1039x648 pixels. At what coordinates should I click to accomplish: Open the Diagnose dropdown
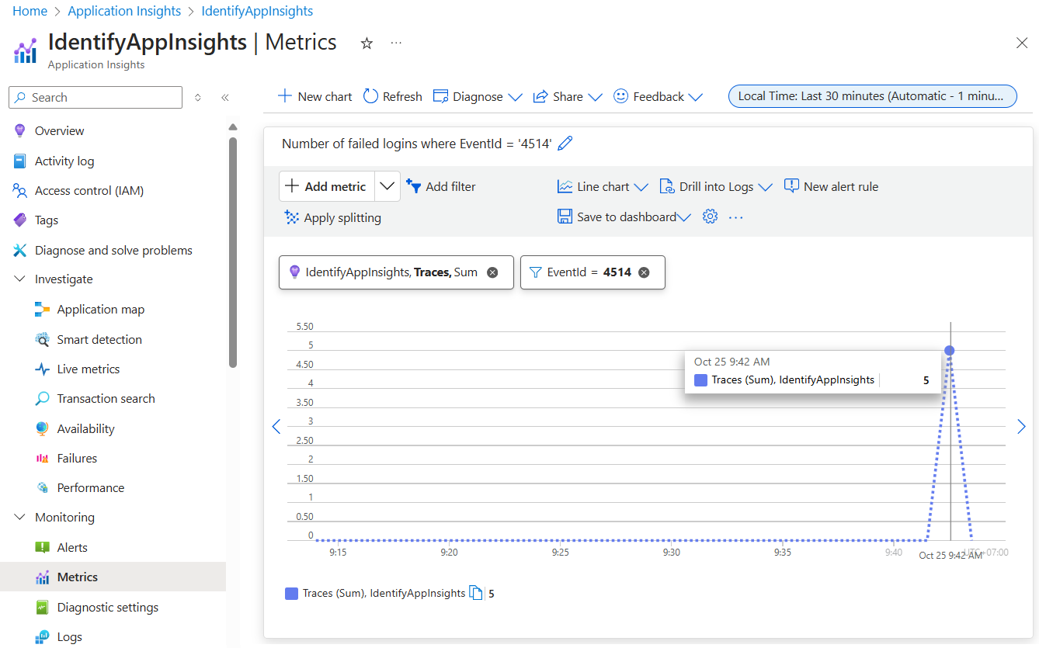[478, 97]
